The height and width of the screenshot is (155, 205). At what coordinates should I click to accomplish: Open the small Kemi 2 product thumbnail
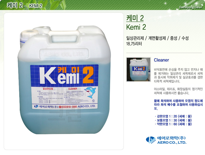pos(138,69)
